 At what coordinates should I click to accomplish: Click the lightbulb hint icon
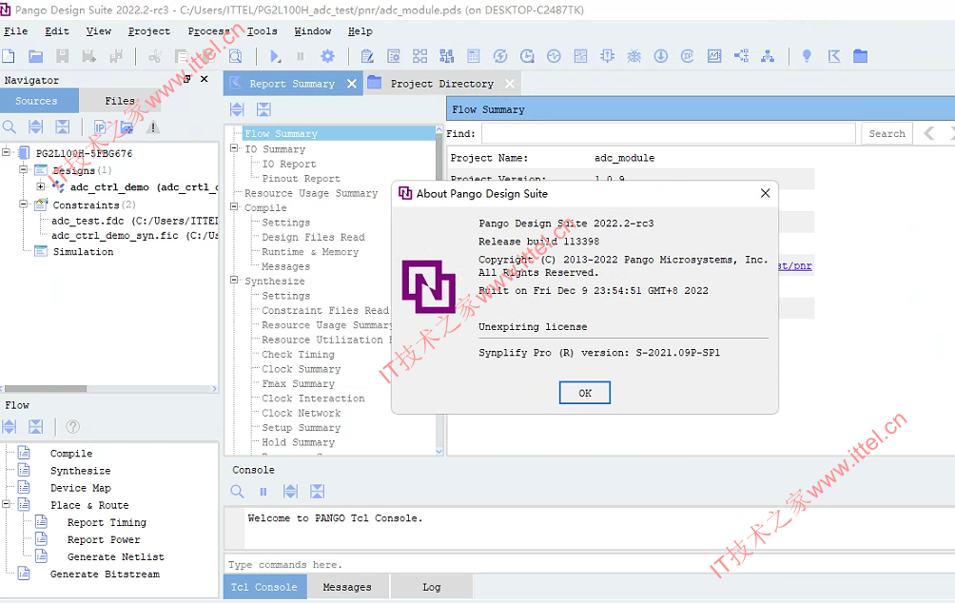pos(807,57)
